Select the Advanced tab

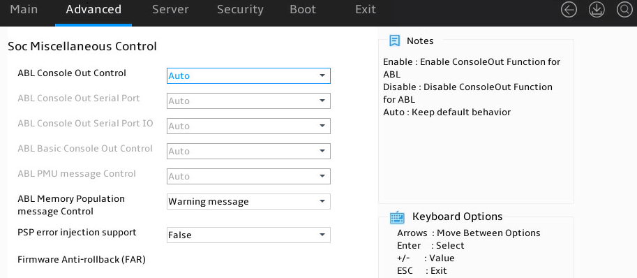coord(93,10)
